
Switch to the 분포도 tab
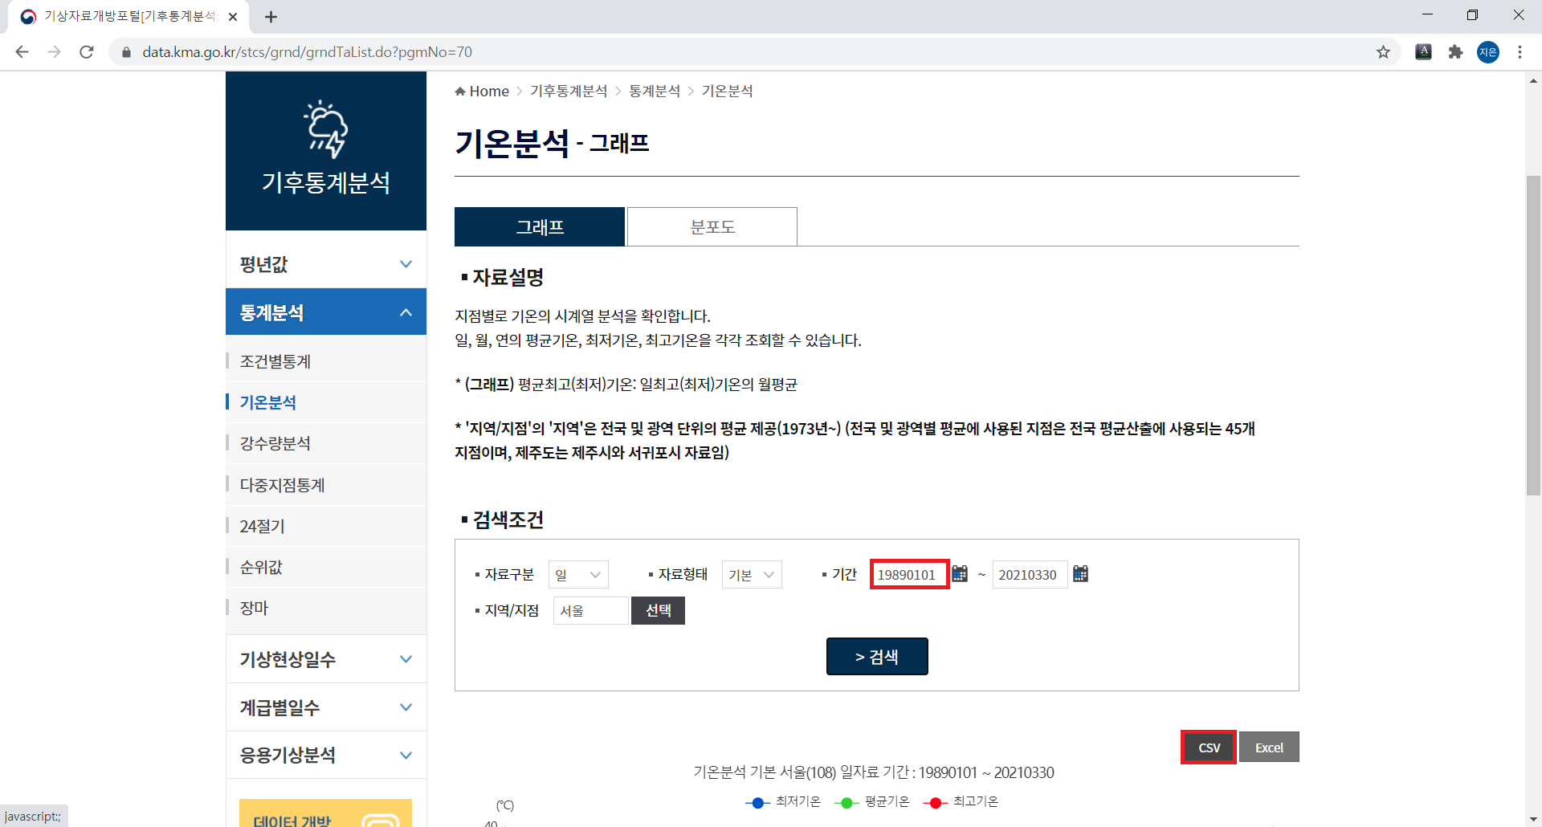(x=712, y=227)
